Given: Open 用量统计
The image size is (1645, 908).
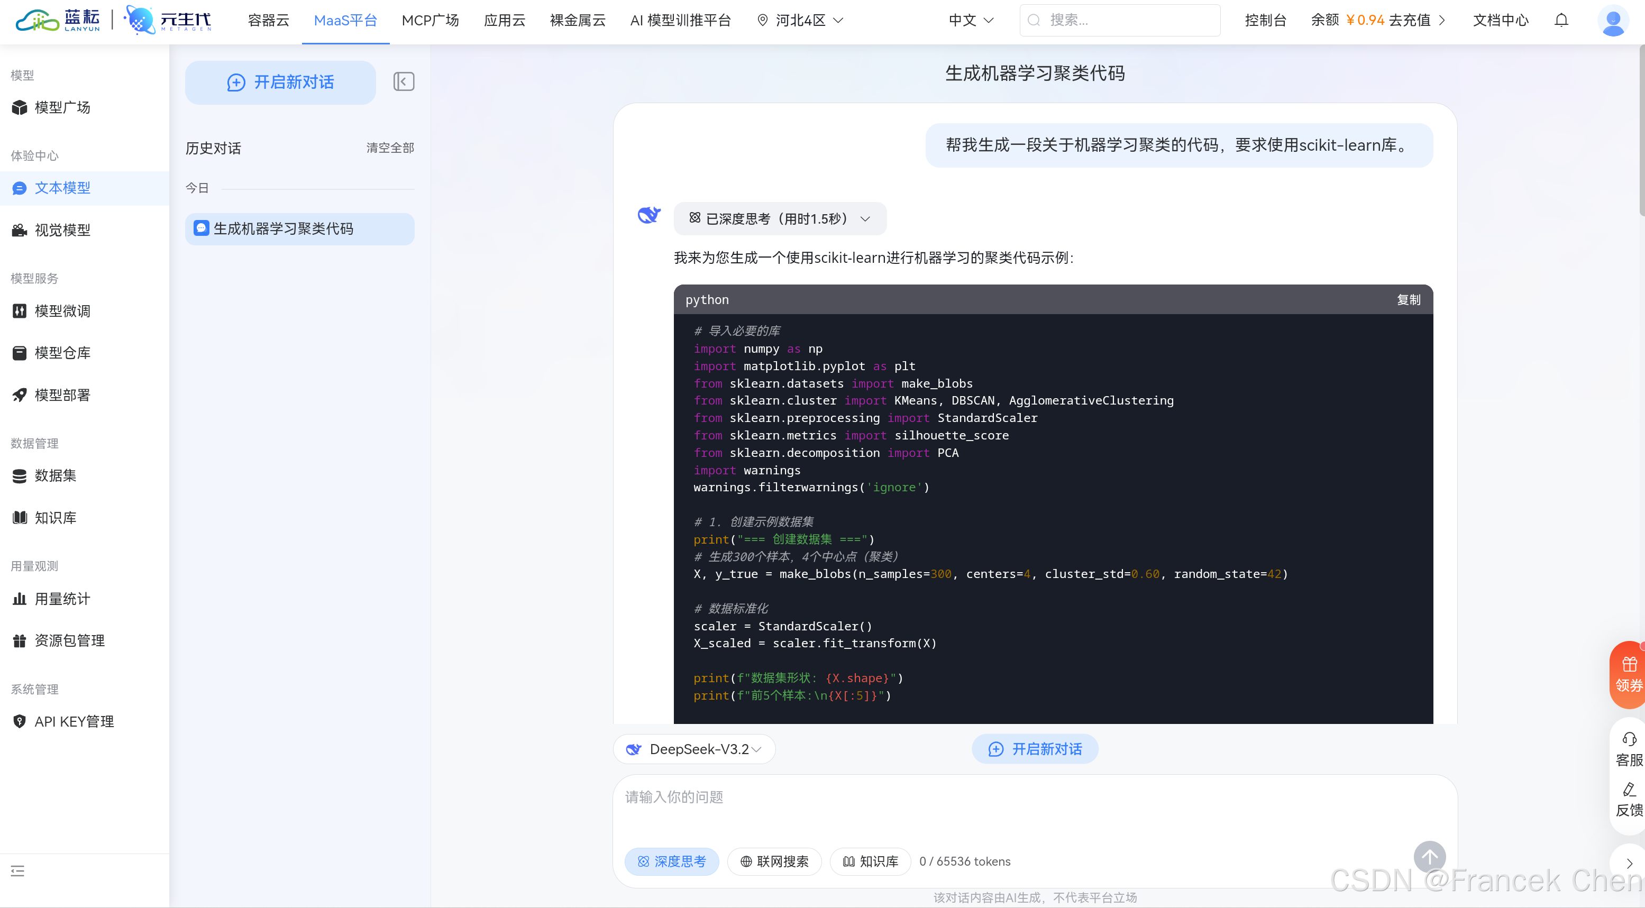Looking at the screenshot, I should (x=62, y=599).
